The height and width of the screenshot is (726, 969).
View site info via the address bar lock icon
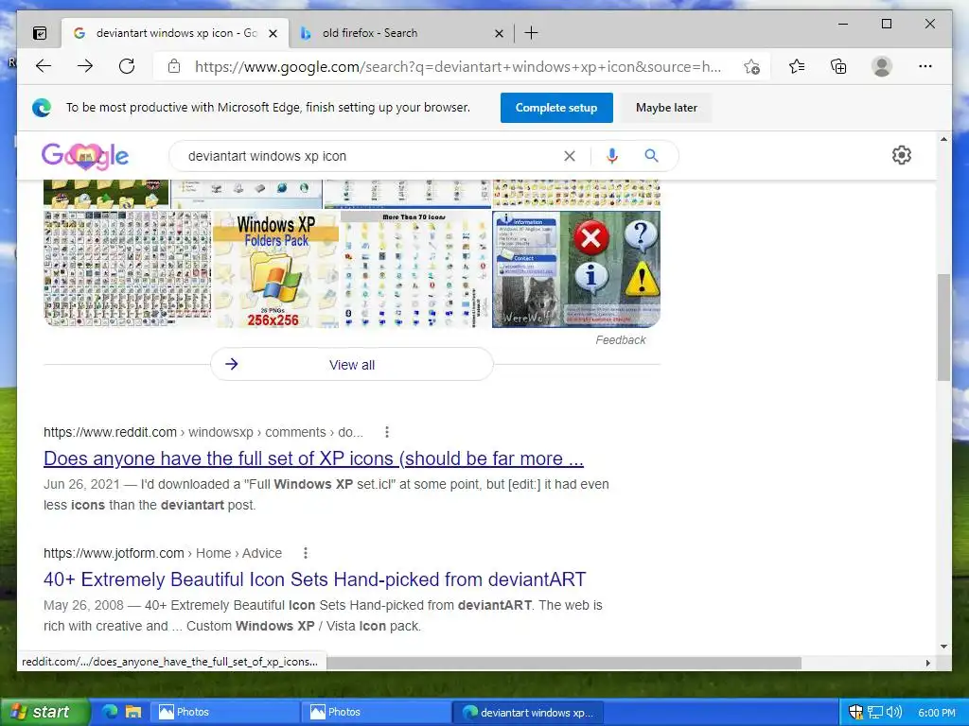pos(174,66)
